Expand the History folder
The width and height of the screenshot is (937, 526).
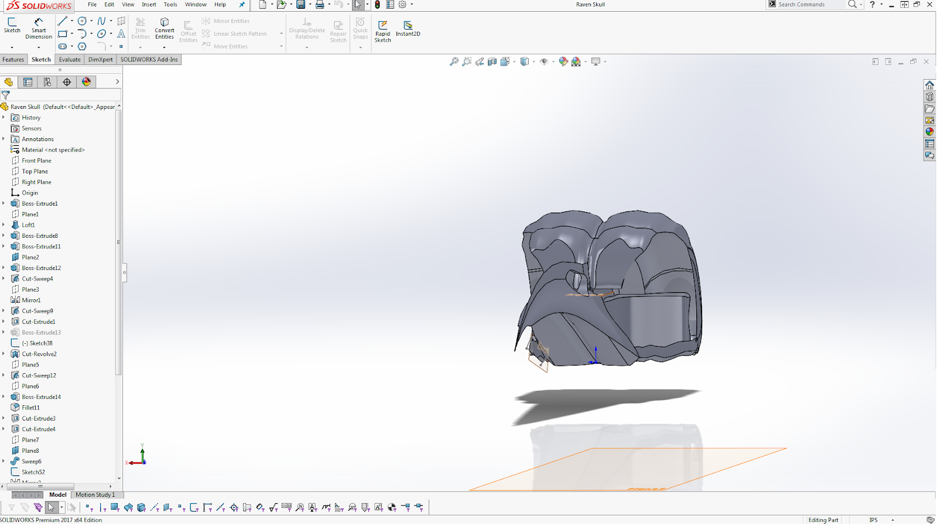click(4, 118)
